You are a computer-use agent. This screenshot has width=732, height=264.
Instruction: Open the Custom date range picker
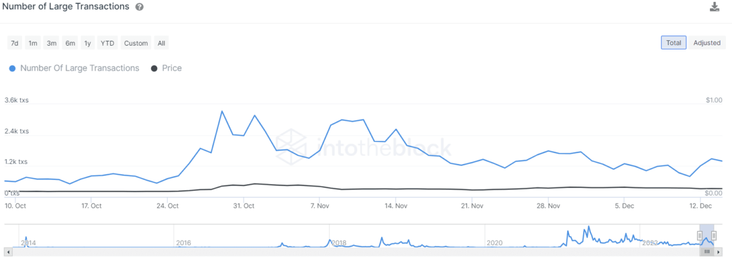tap(135, 43)
